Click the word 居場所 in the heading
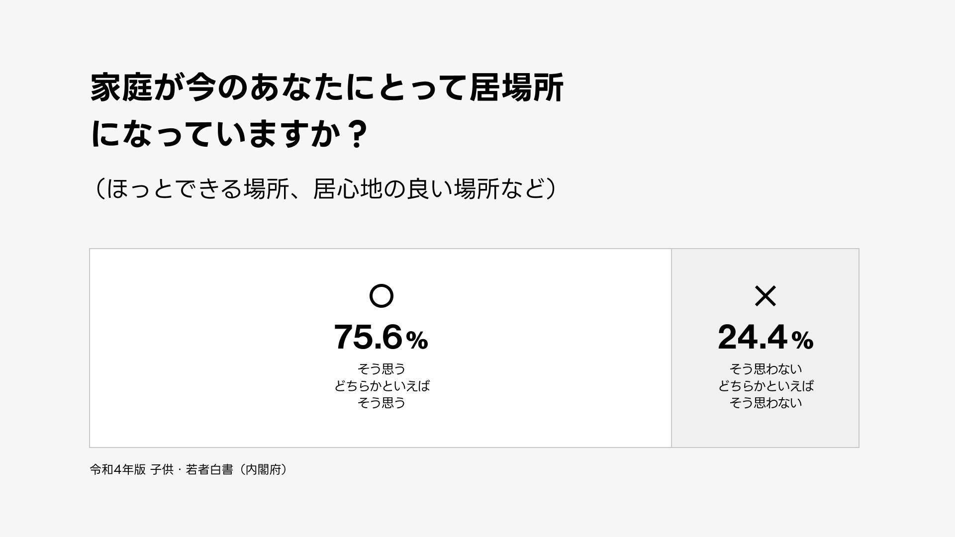This screenshot has width=955, height=537. tap(516, 88)
